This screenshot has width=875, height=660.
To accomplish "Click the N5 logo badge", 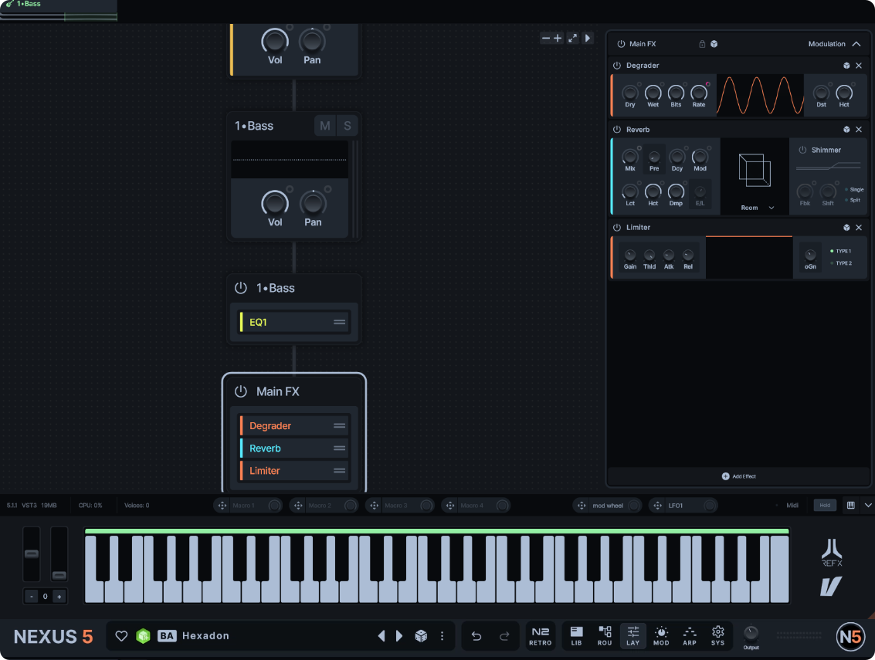I will click(850, 637).
